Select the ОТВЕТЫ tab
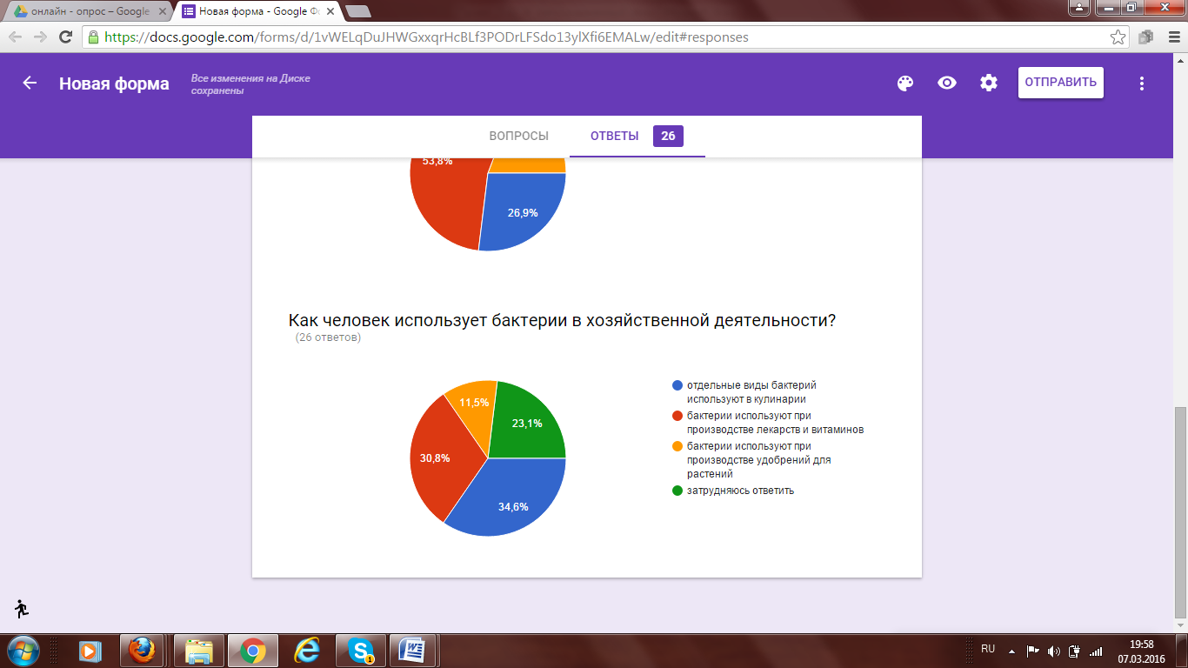 tap(614, 136)
